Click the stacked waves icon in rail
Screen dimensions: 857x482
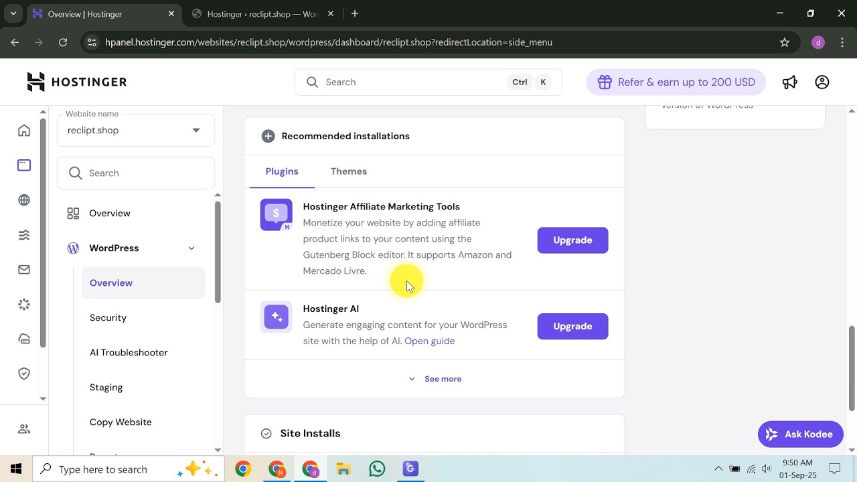[x=24, y=235]
